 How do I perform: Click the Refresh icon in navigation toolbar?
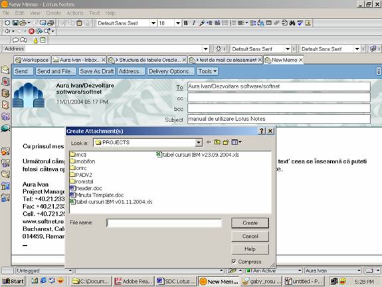click(x=39, y=31)
